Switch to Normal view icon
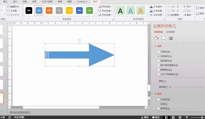Screen dimensions: 205x119 [166, 117]
